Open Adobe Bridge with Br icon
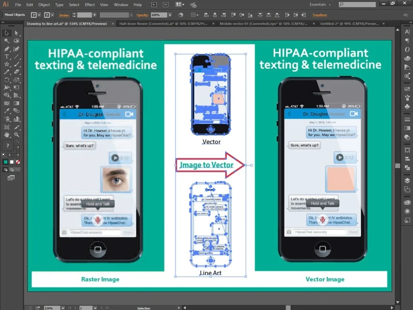The width and height of the screenshot is (413, 310). tap(154, 5)
